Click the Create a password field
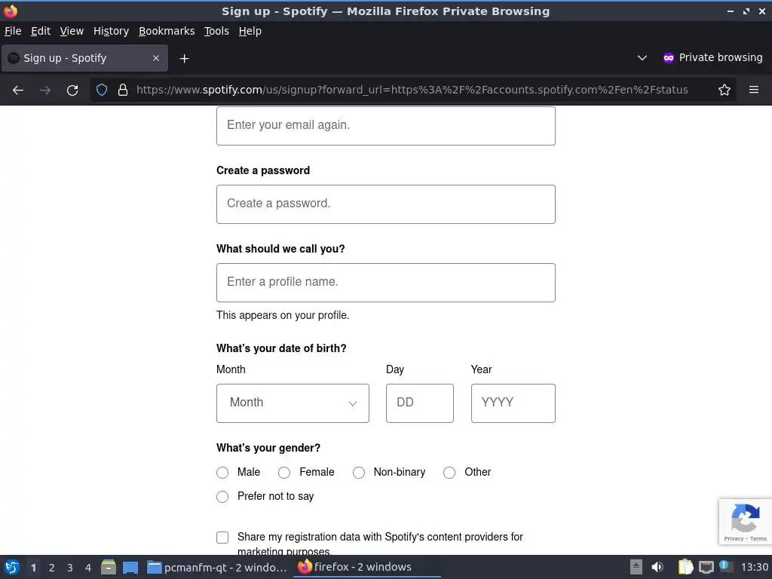 [x=386, y=204]
